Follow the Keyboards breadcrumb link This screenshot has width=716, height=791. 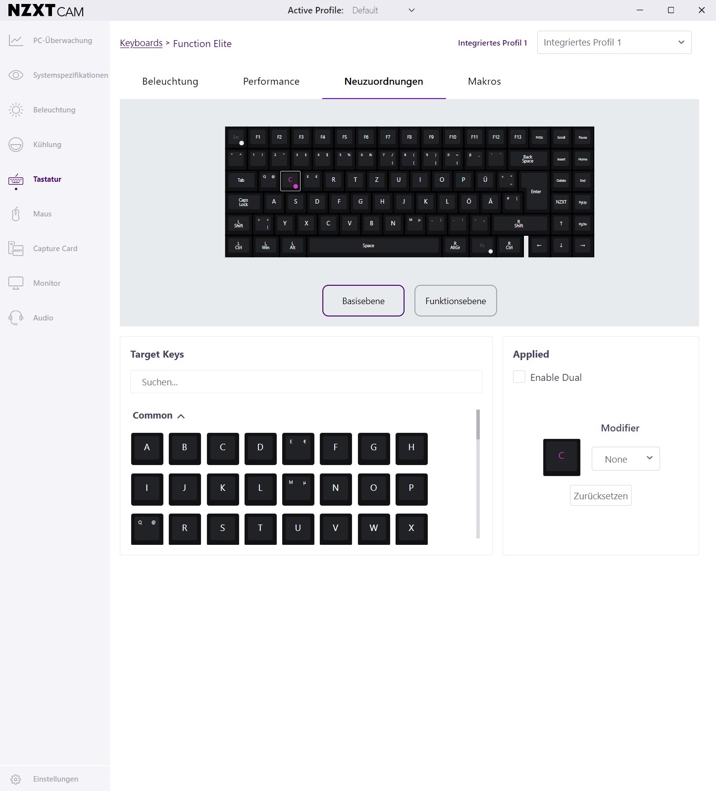pyautogui.click(x=141, y=43)
